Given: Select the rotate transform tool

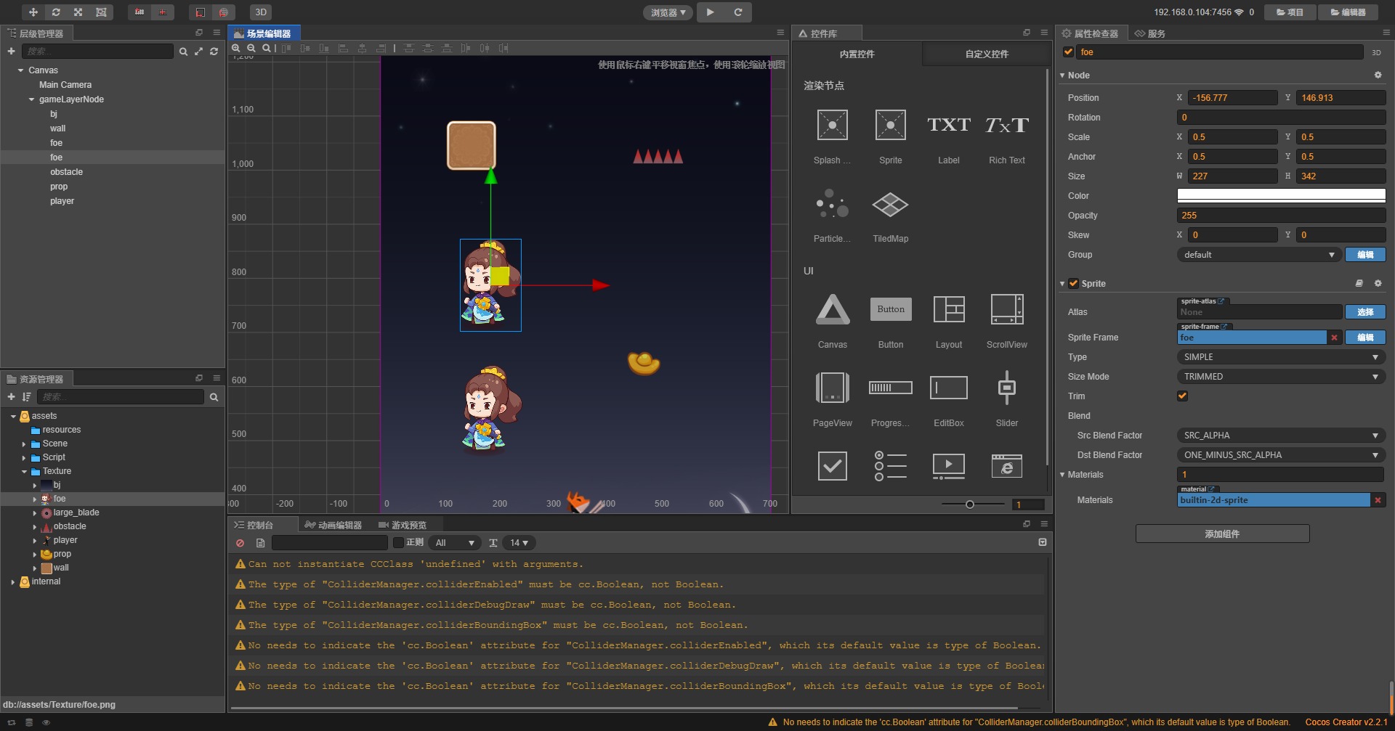Looking at the screenshot, I should 55,12.
